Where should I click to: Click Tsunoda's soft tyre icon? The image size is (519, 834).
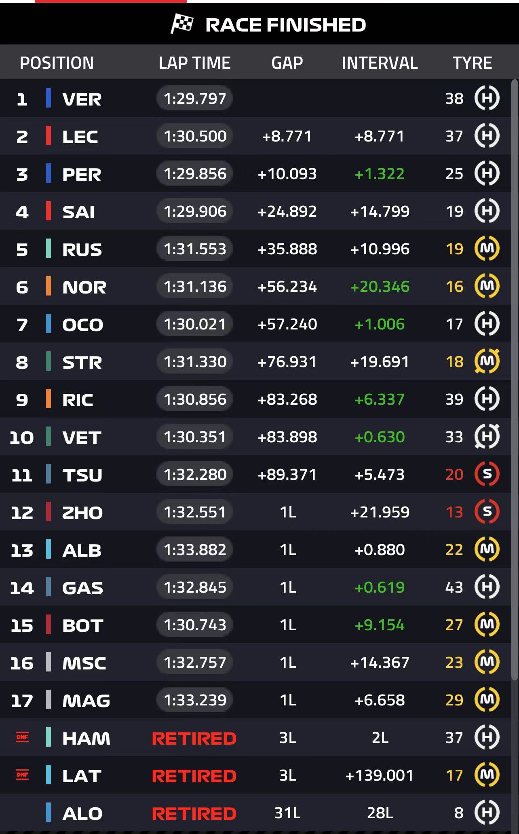[x=487, y=474]
